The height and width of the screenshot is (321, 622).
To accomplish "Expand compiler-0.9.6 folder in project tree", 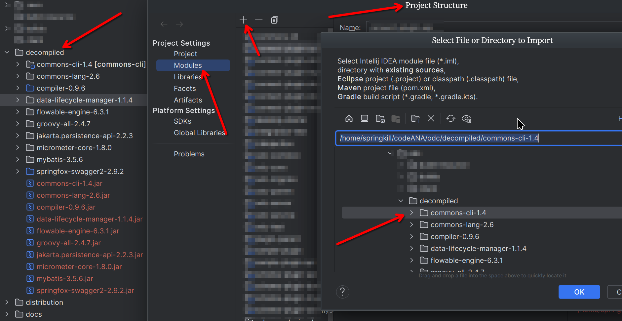I will point(18,88).
